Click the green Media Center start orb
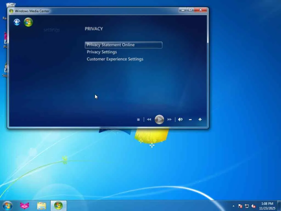Viewport: 281px width, 211px height. pos(28,22)
